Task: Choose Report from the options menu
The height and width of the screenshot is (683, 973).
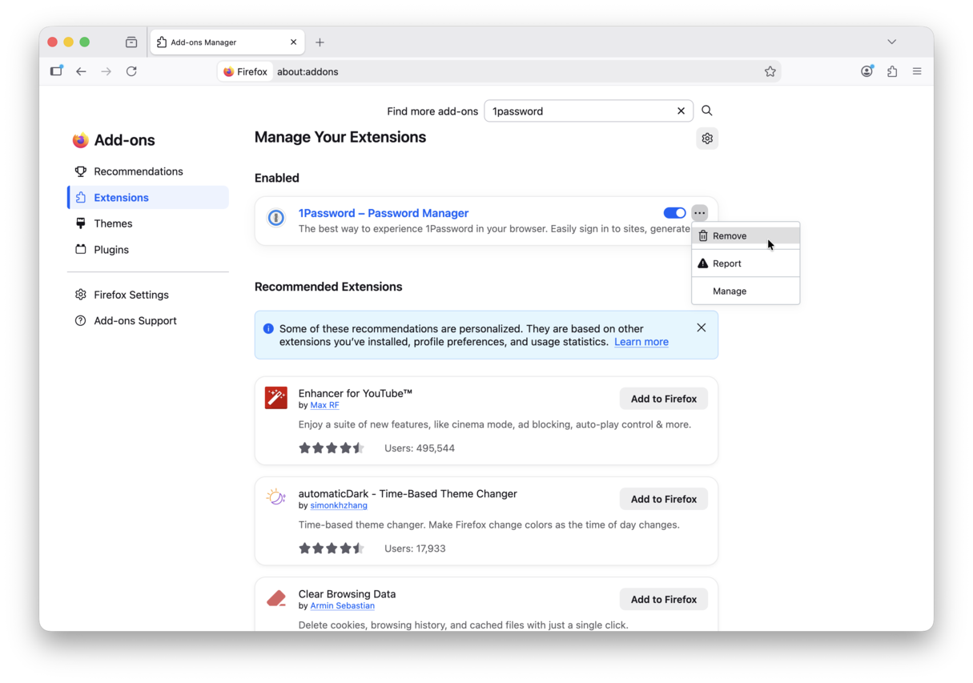Action: 746,263
